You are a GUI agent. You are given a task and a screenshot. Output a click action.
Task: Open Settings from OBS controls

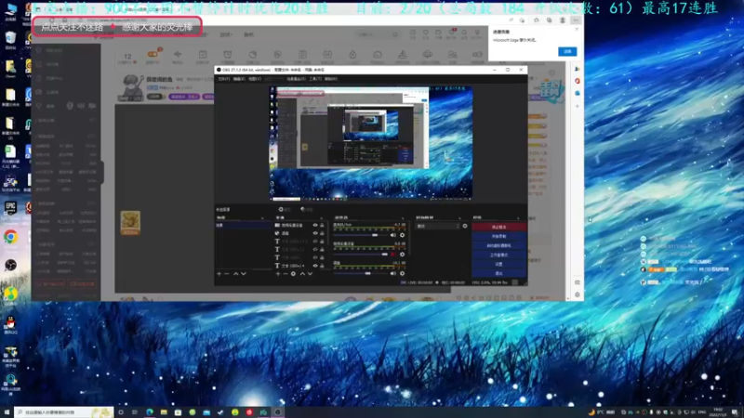pyautogui.click(x=498, y=264)
